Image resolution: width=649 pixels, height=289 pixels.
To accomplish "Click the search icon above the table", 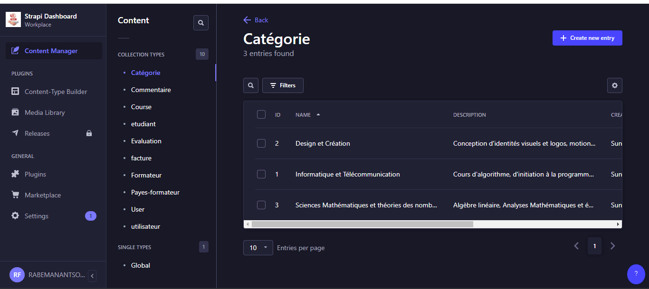I will (251, 85).
